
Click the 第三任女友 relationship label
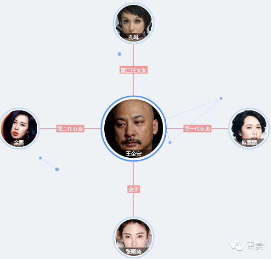[x=134, y=70]
